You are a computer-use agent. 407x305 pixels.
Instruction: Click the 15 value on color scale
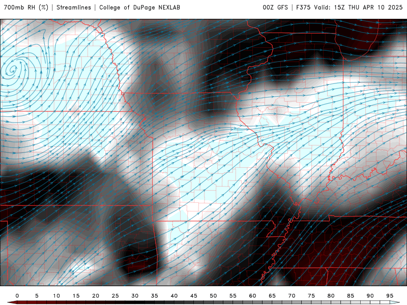click(x=76, y=296)
